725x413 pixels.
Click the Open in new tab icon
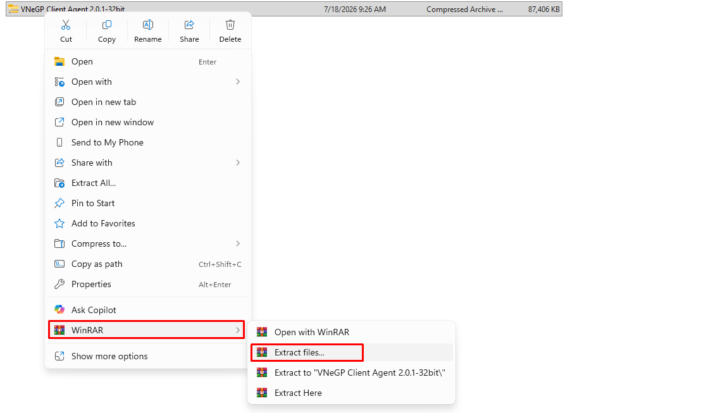tap(59, 102)
